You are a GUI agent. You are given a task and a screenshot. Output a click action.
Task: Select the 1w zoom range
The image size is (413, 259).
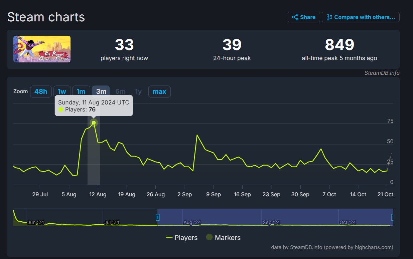(x=62, y=91)
